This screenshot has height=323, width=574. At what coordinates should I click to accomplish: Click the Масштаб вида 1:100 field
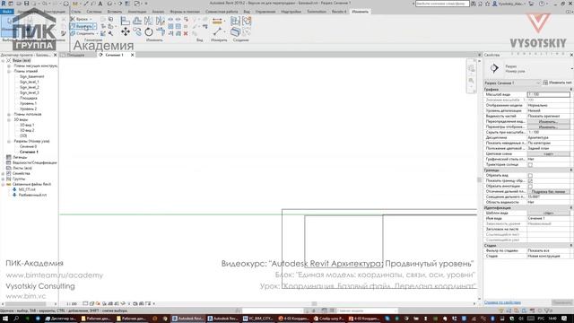pos(548,94)
